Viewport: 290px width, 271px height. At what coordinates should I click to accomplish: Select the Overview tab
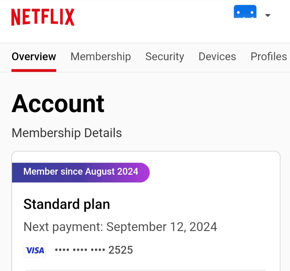pos(34,57)
